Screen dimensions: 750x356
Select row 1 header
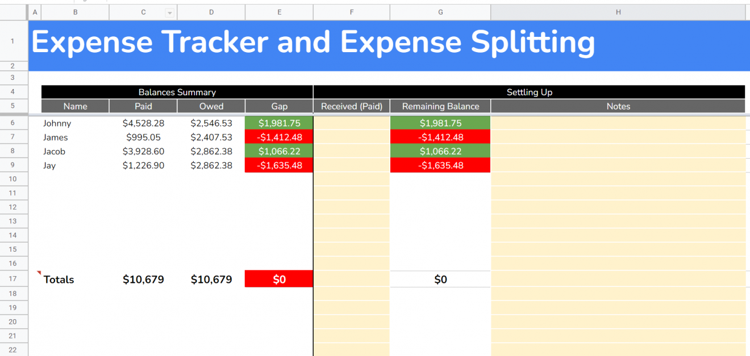click(13, 41)
